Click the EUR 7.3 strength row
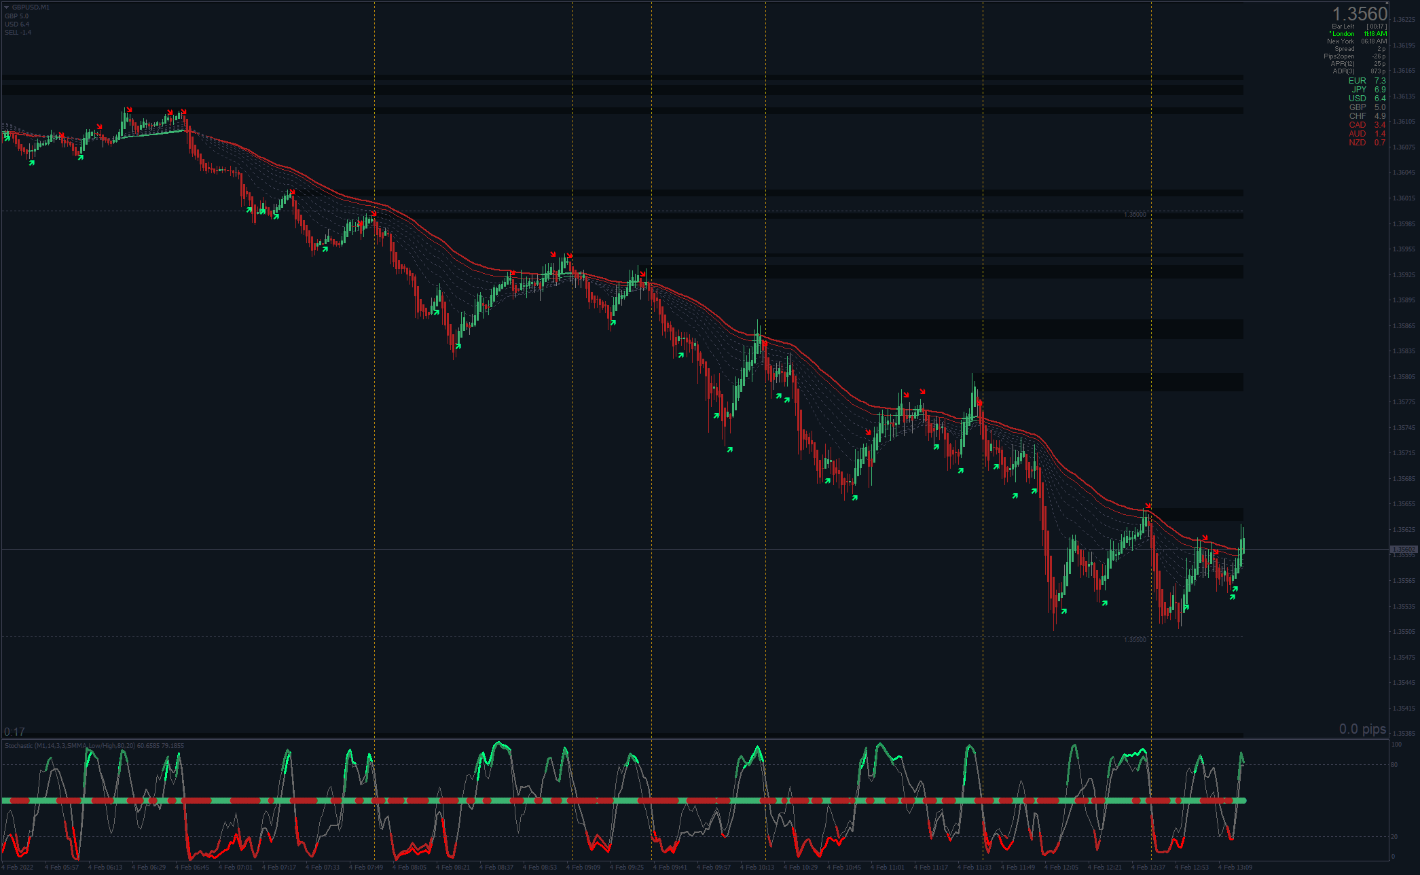Image resolution: width=1420 pixels, height=875 pixels. (1366, 81)
